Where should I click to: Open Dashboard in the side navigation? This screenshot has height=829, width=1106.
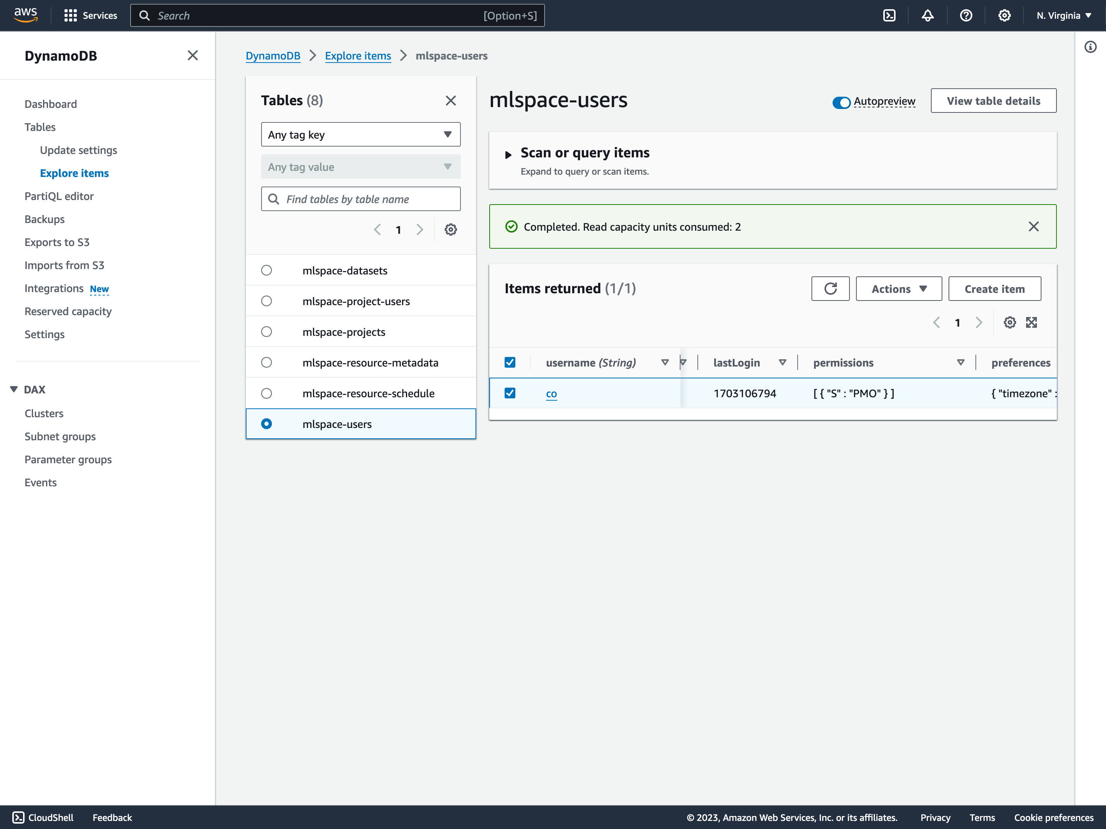pyautogui.click(x=51, y=104)
